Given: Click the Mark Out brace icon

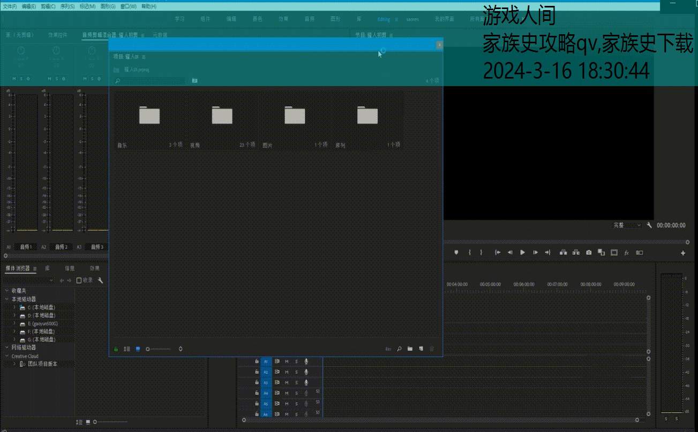Looking at the screenshot, I should pyautogui.click(x=481, y=252).
